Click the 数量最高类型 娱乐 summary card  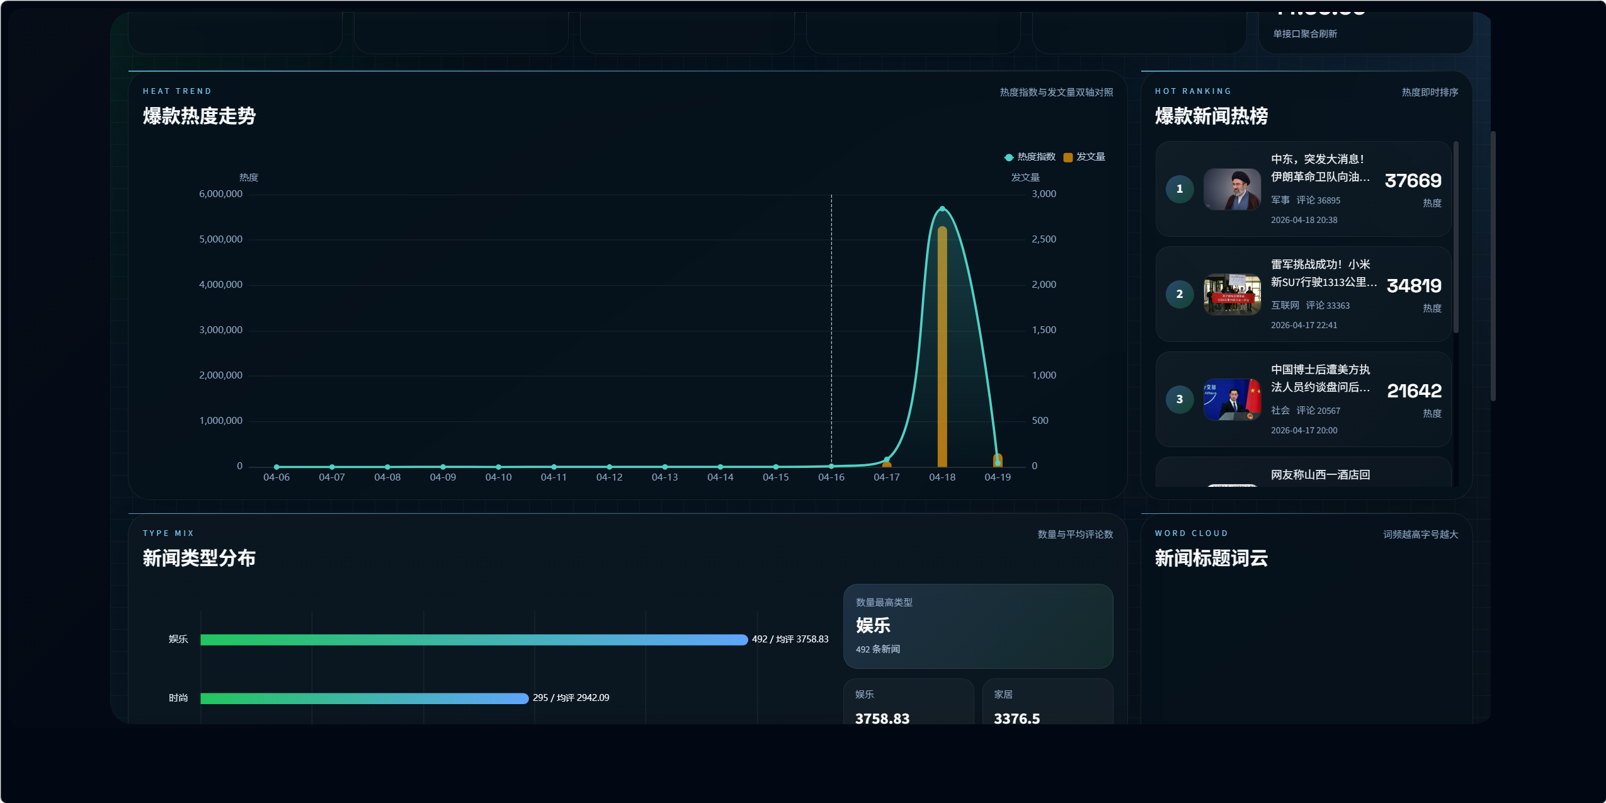(x=977, y=626)
